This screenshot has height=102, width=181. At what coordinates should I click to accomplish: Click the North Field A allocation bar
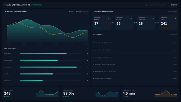(51, 53)
